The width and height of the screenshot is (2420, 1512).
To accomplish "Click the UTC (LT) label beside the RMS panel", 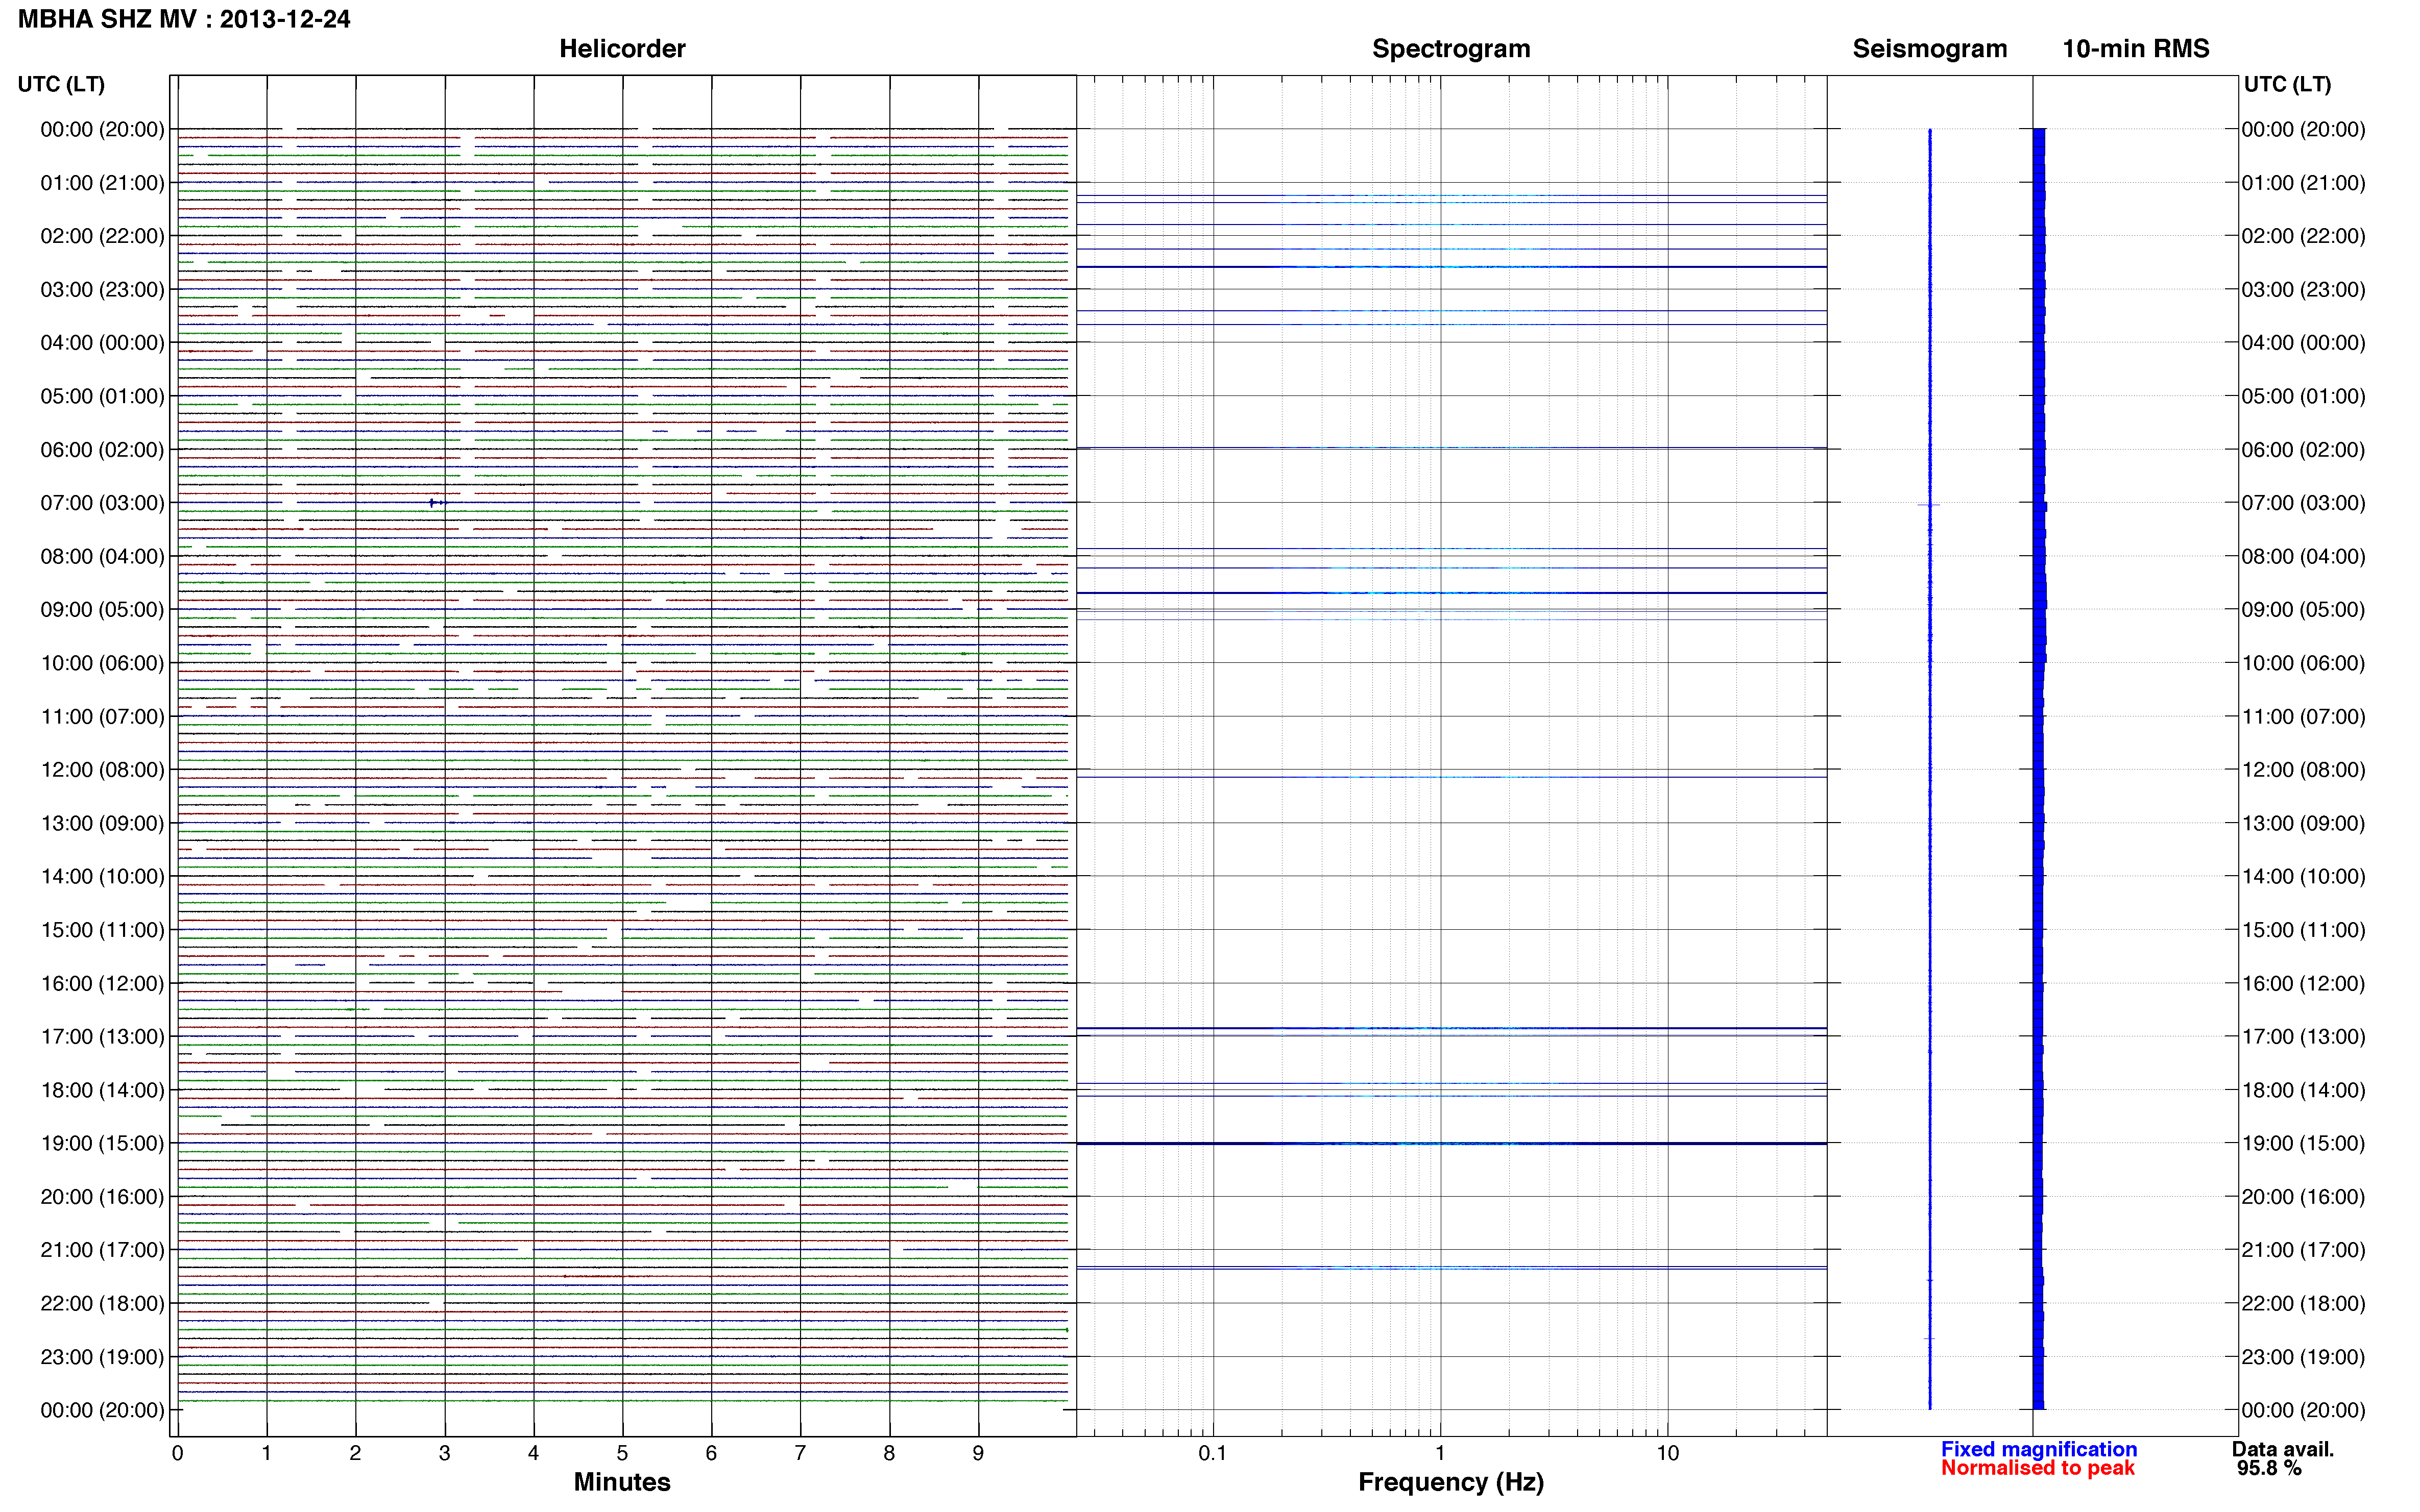I will point(2287,84).
